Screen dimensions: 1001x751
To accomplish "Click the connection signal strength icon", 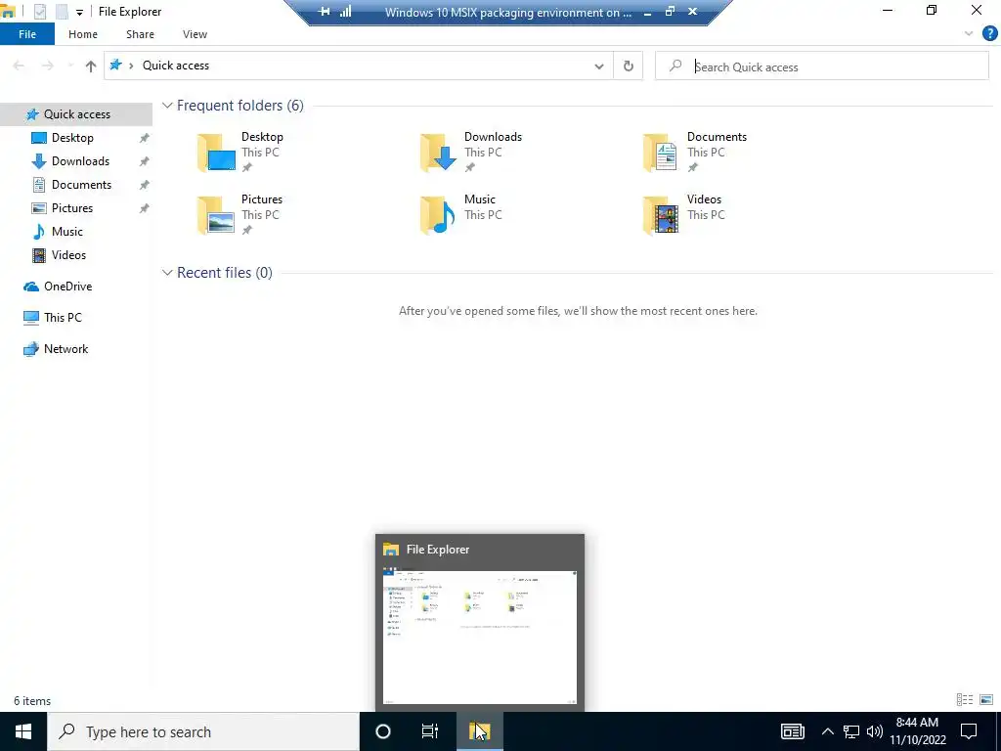I will [x=345, y=12].
